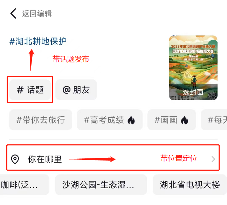Open the location pin icon

(x=15, y=159)
